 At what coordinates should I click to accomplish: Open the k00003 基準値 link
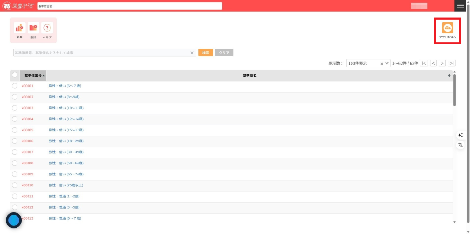[28, 108]
